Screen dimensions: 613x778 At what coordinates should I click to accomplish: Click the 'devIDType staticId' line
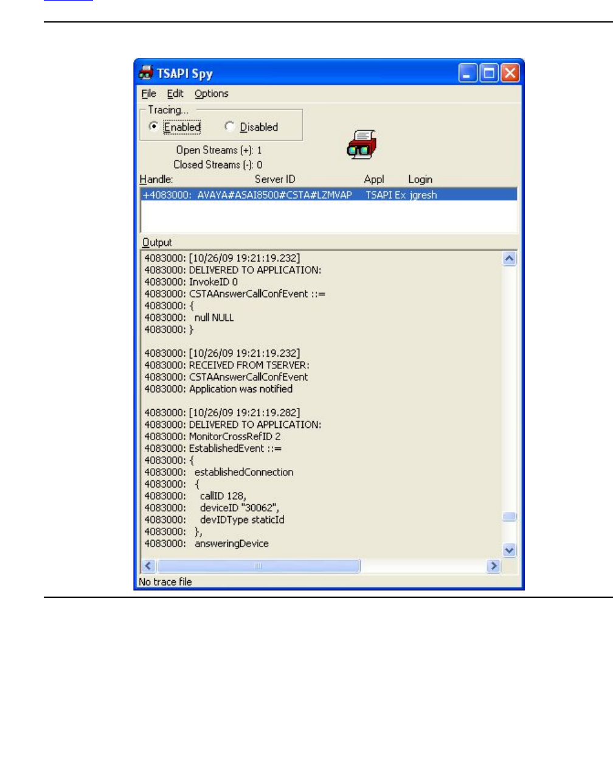[214, 519]
